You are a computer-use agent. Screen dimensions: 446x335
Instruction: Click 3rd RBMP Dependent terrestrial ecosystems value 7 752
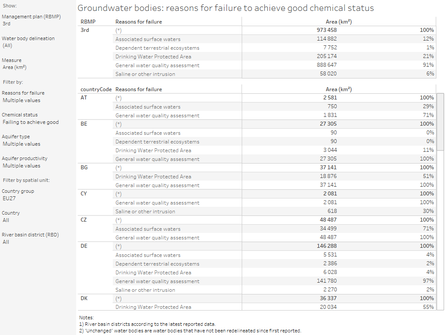[x=330, y=47]
